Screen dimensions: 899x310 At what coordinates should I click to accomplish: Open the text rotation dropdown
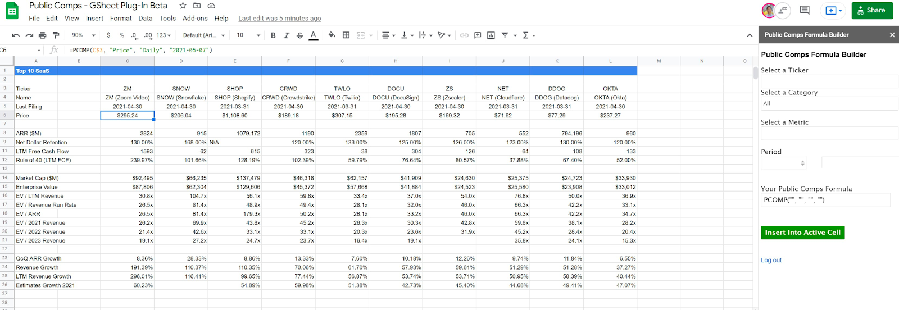[444, 35]
